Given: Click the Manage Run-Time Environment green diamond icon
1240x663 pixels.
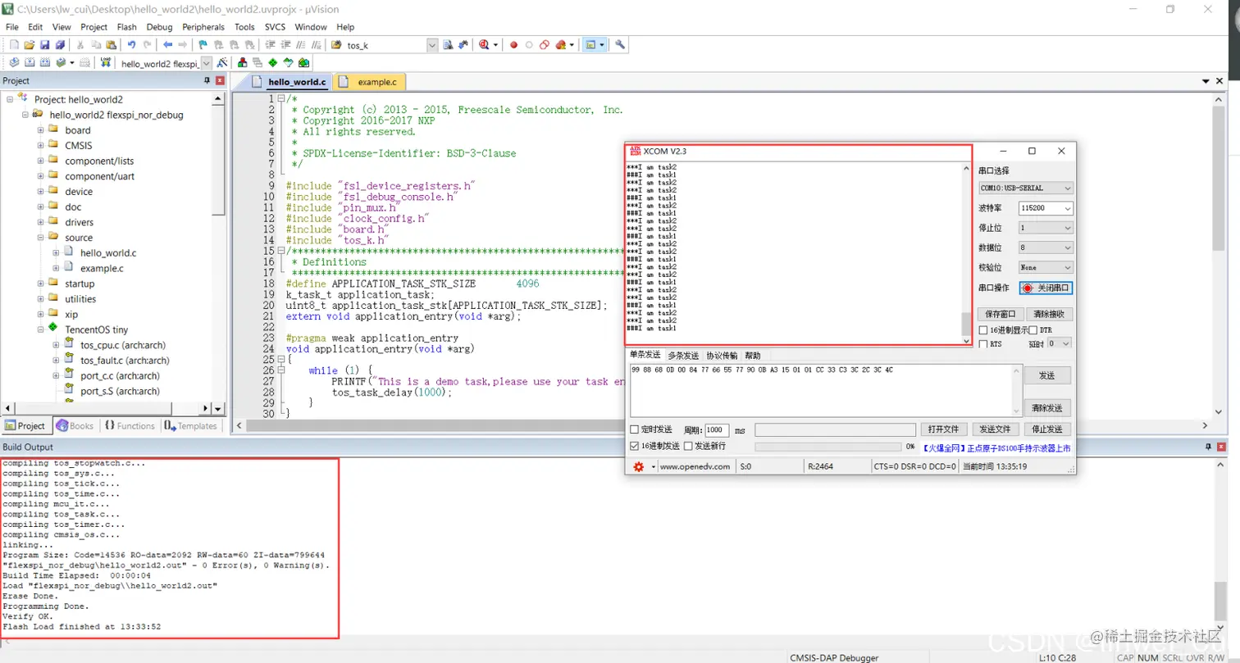Looking at the screenshot, I should coord(273,63).
